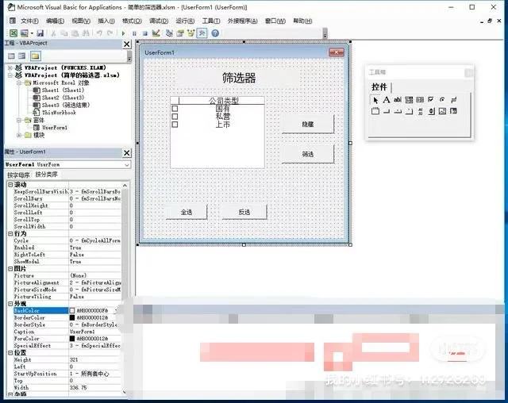Select the RefEdit control in toolbox
The height and width of the screenshot is (403, 508).
click(453, 111)
